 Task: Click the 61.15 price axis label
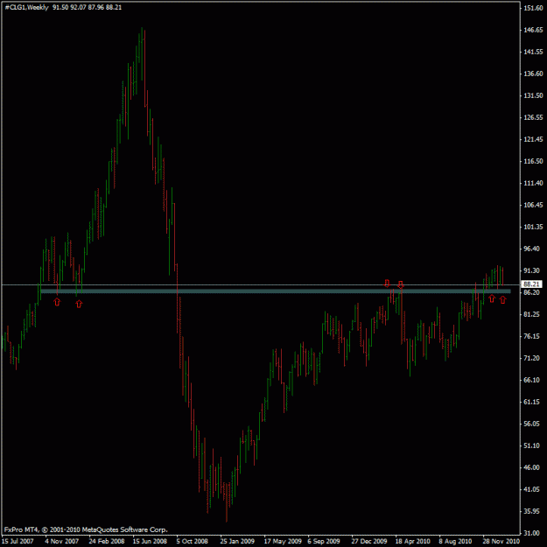tap(531, 403)
